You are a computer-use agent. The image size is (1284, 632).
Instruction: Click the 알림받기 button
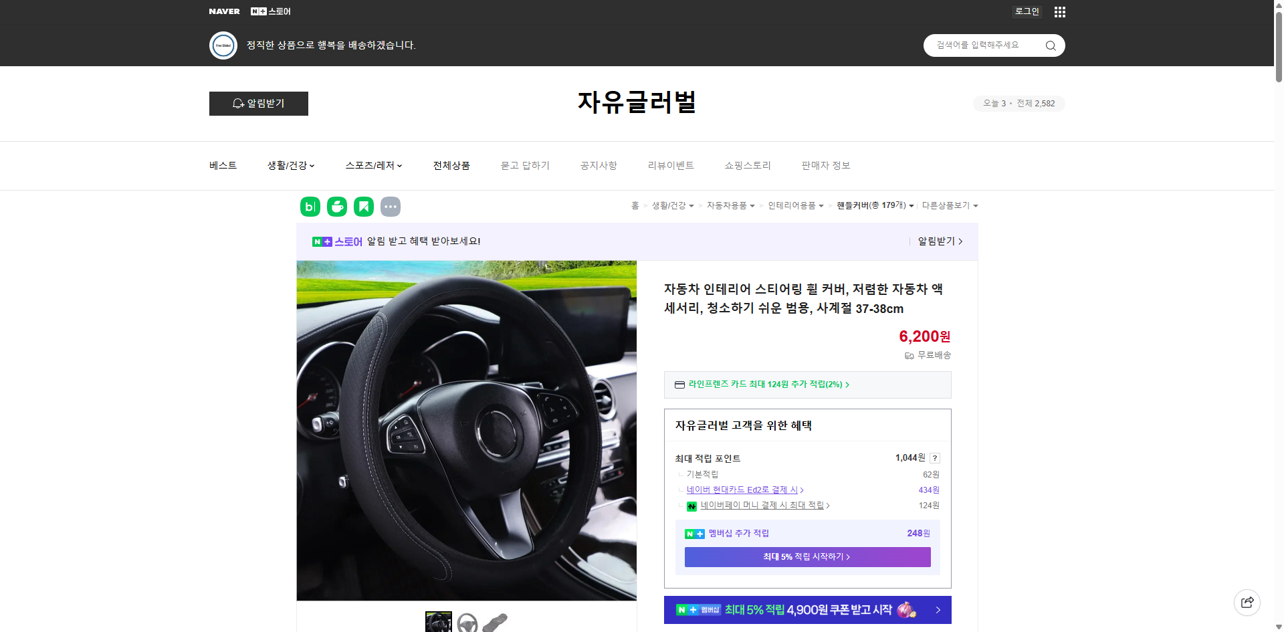tap(258, 104)
